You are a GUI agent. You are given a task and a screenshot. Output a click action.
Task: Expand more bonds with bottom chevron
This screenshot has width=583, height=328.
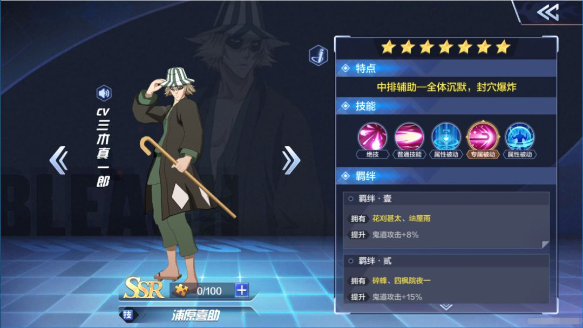coord(446,307)
